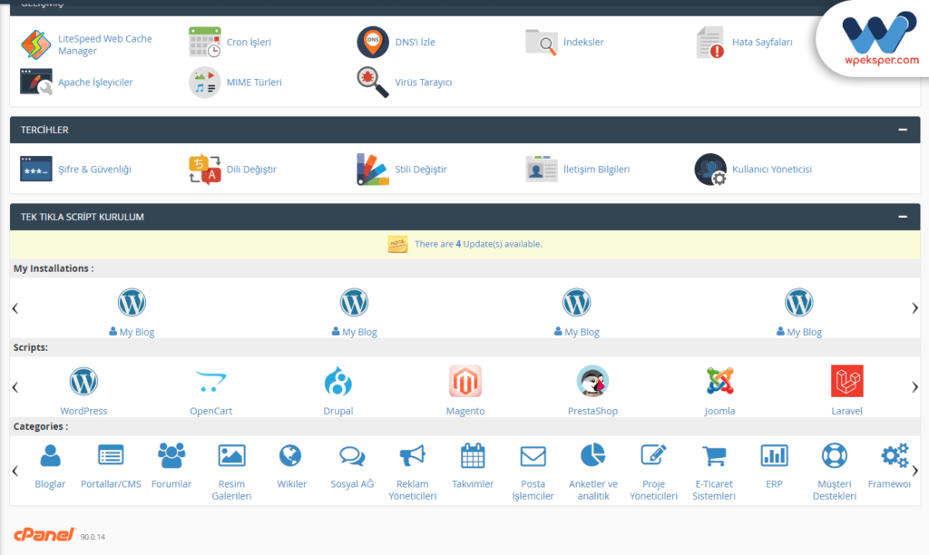
Task: Collapse the TEK TIKLA SCRİPT KURULUM section
Action: tap(902, 217)
